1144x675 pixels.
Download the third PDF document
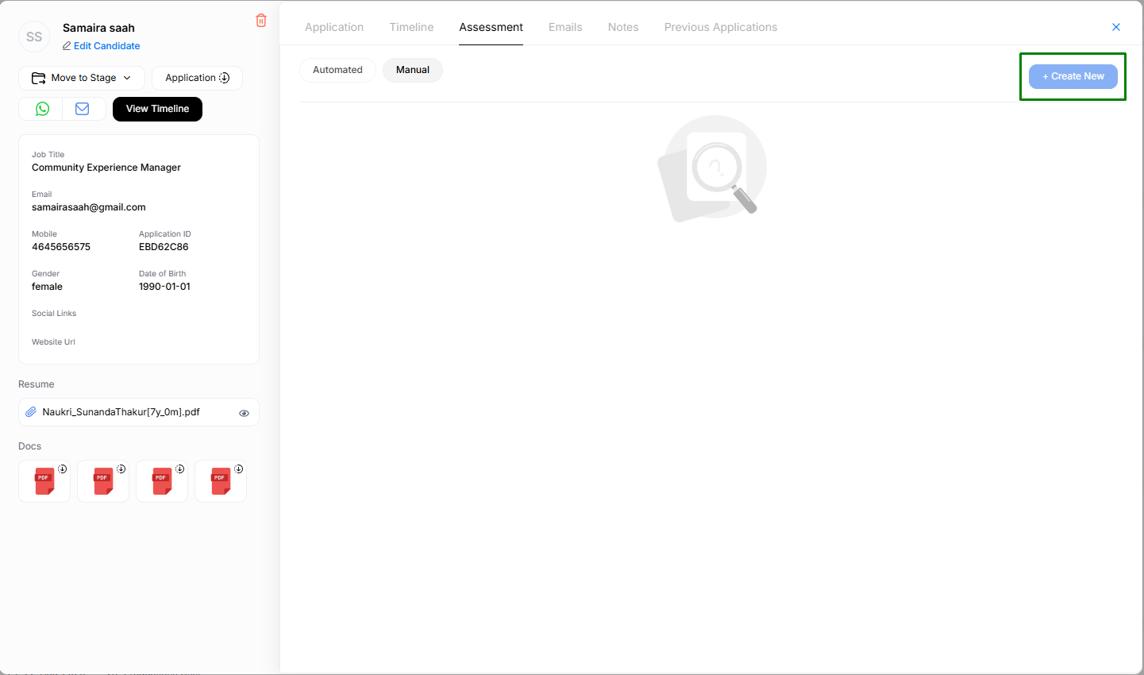(x=180, y=469)
